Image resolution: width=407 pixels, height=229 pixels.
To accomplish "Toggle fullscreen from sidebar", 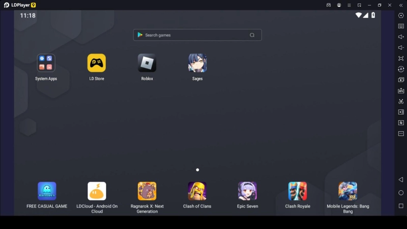I will [x=401, y=58].
